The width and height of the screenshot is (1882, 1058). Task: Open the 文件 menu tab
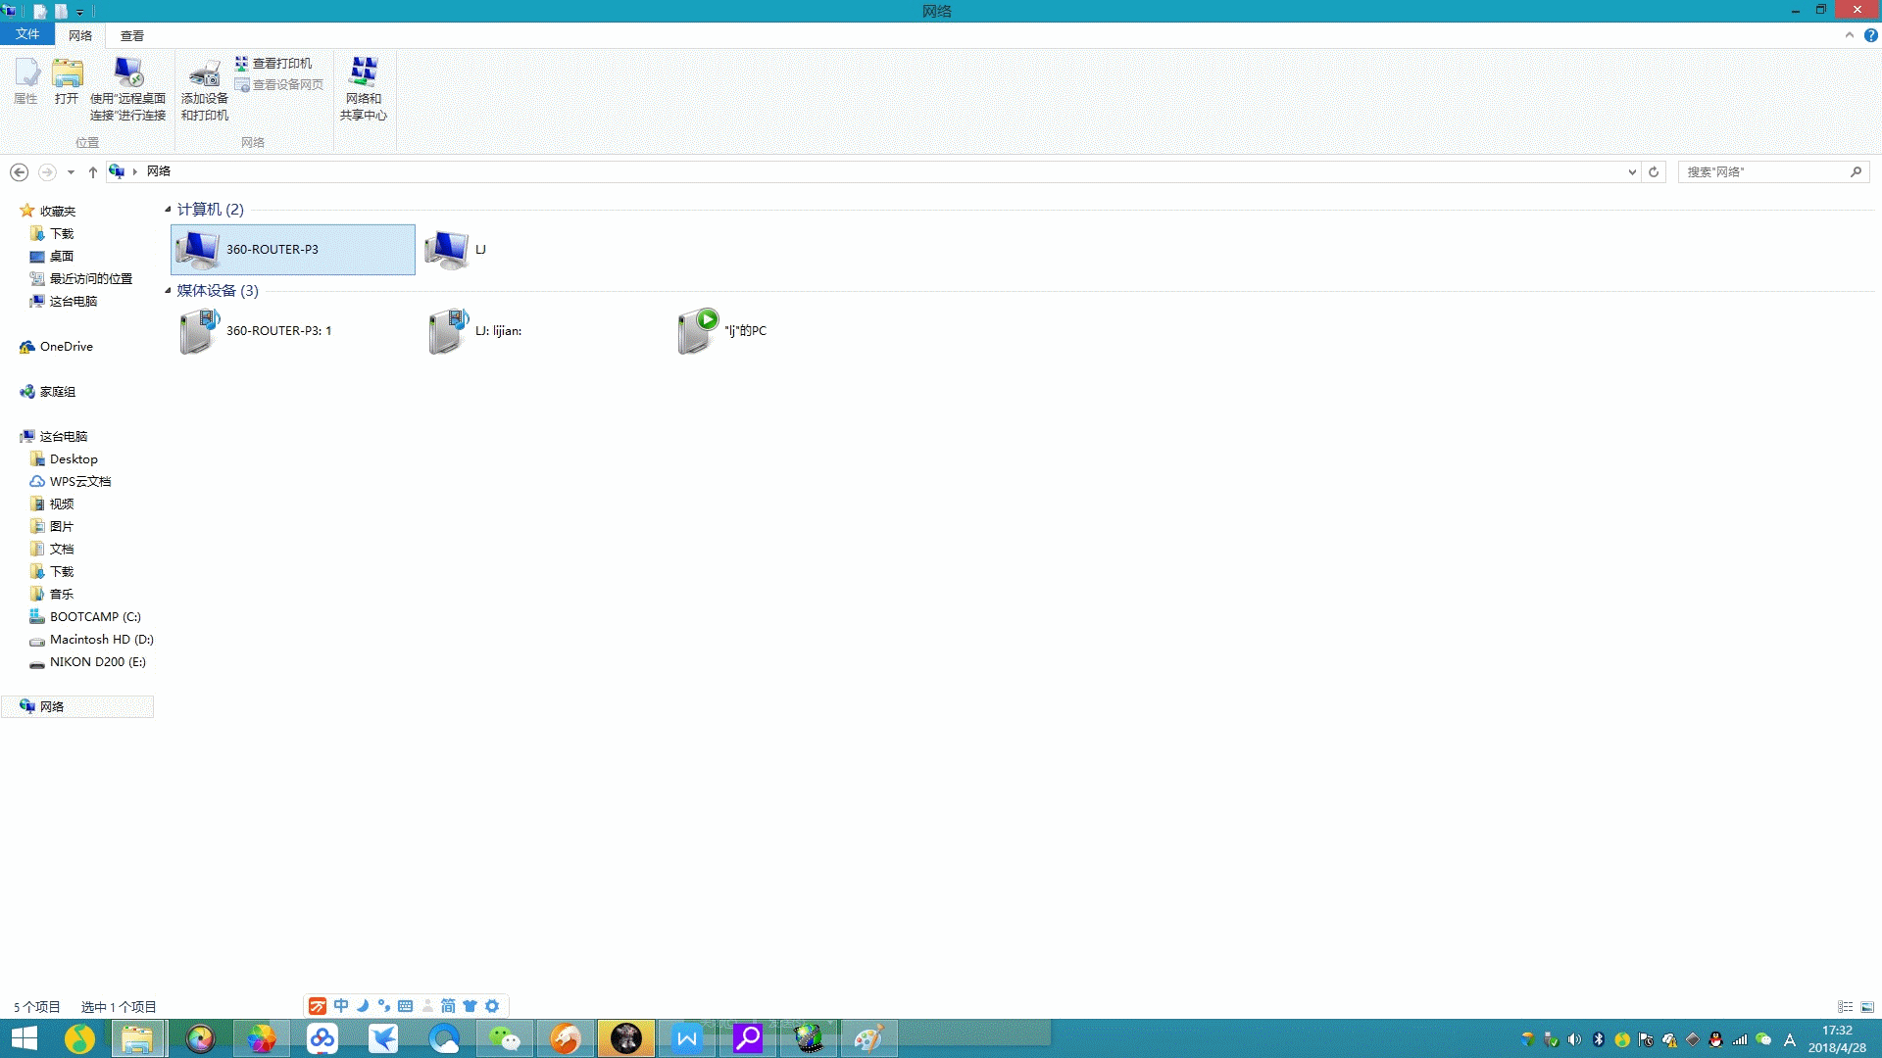point(27,34)
